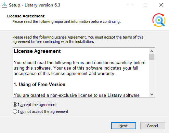Click the "Setup - Listary version 6.3" title text
Screen dimensions: 169x133
35,5
